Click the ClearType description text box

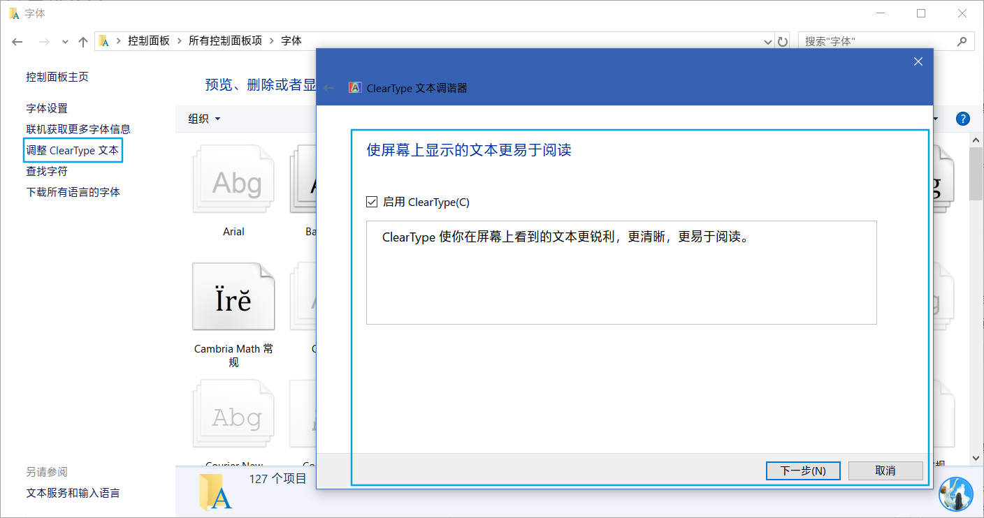tap(621, 272)
